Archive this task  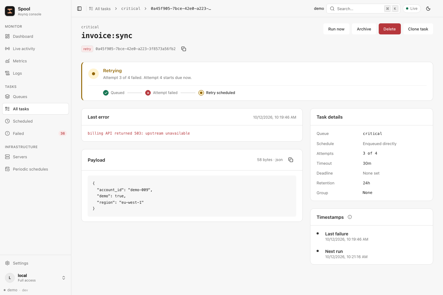364,29
